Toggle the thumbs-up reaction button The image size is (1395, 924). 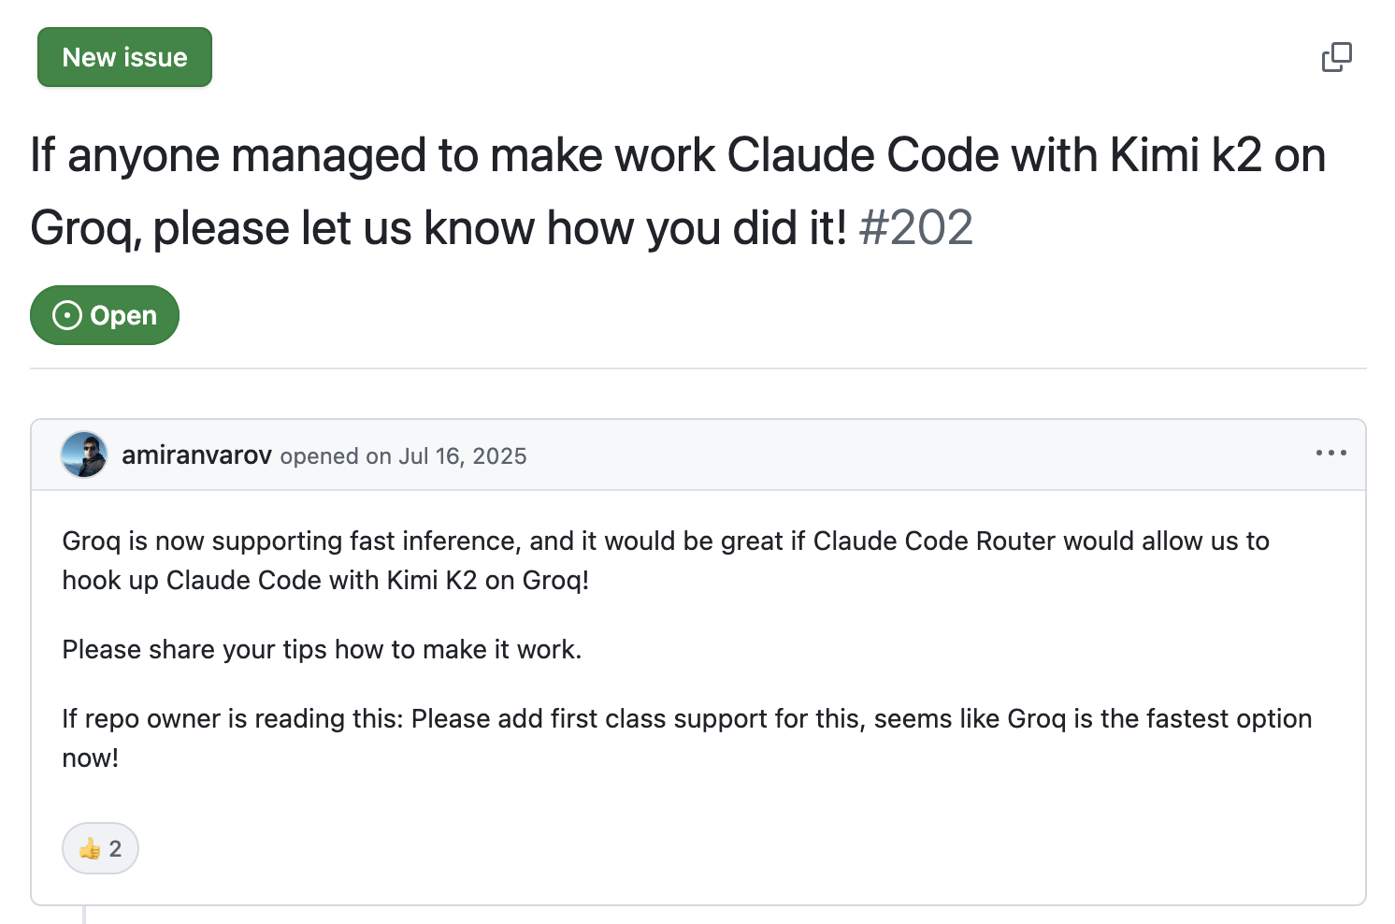100,848
